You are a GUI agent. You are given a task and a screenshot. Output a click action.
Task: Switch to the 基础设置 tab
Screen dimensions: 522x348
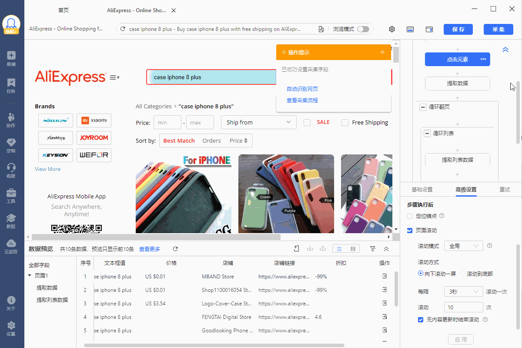point(422,190)
